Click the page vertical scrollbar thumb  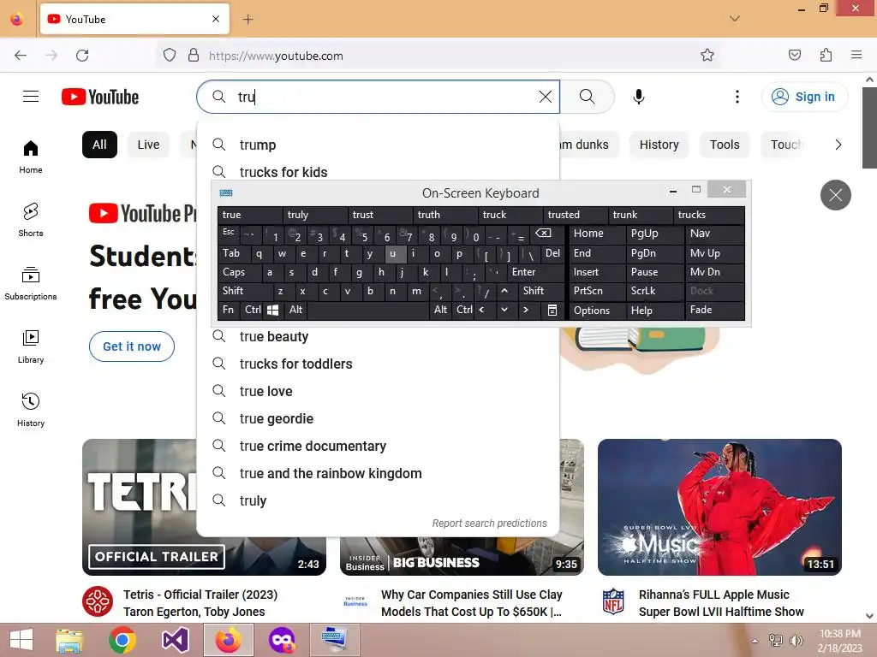pyautogui.click(x=869, y=127)
